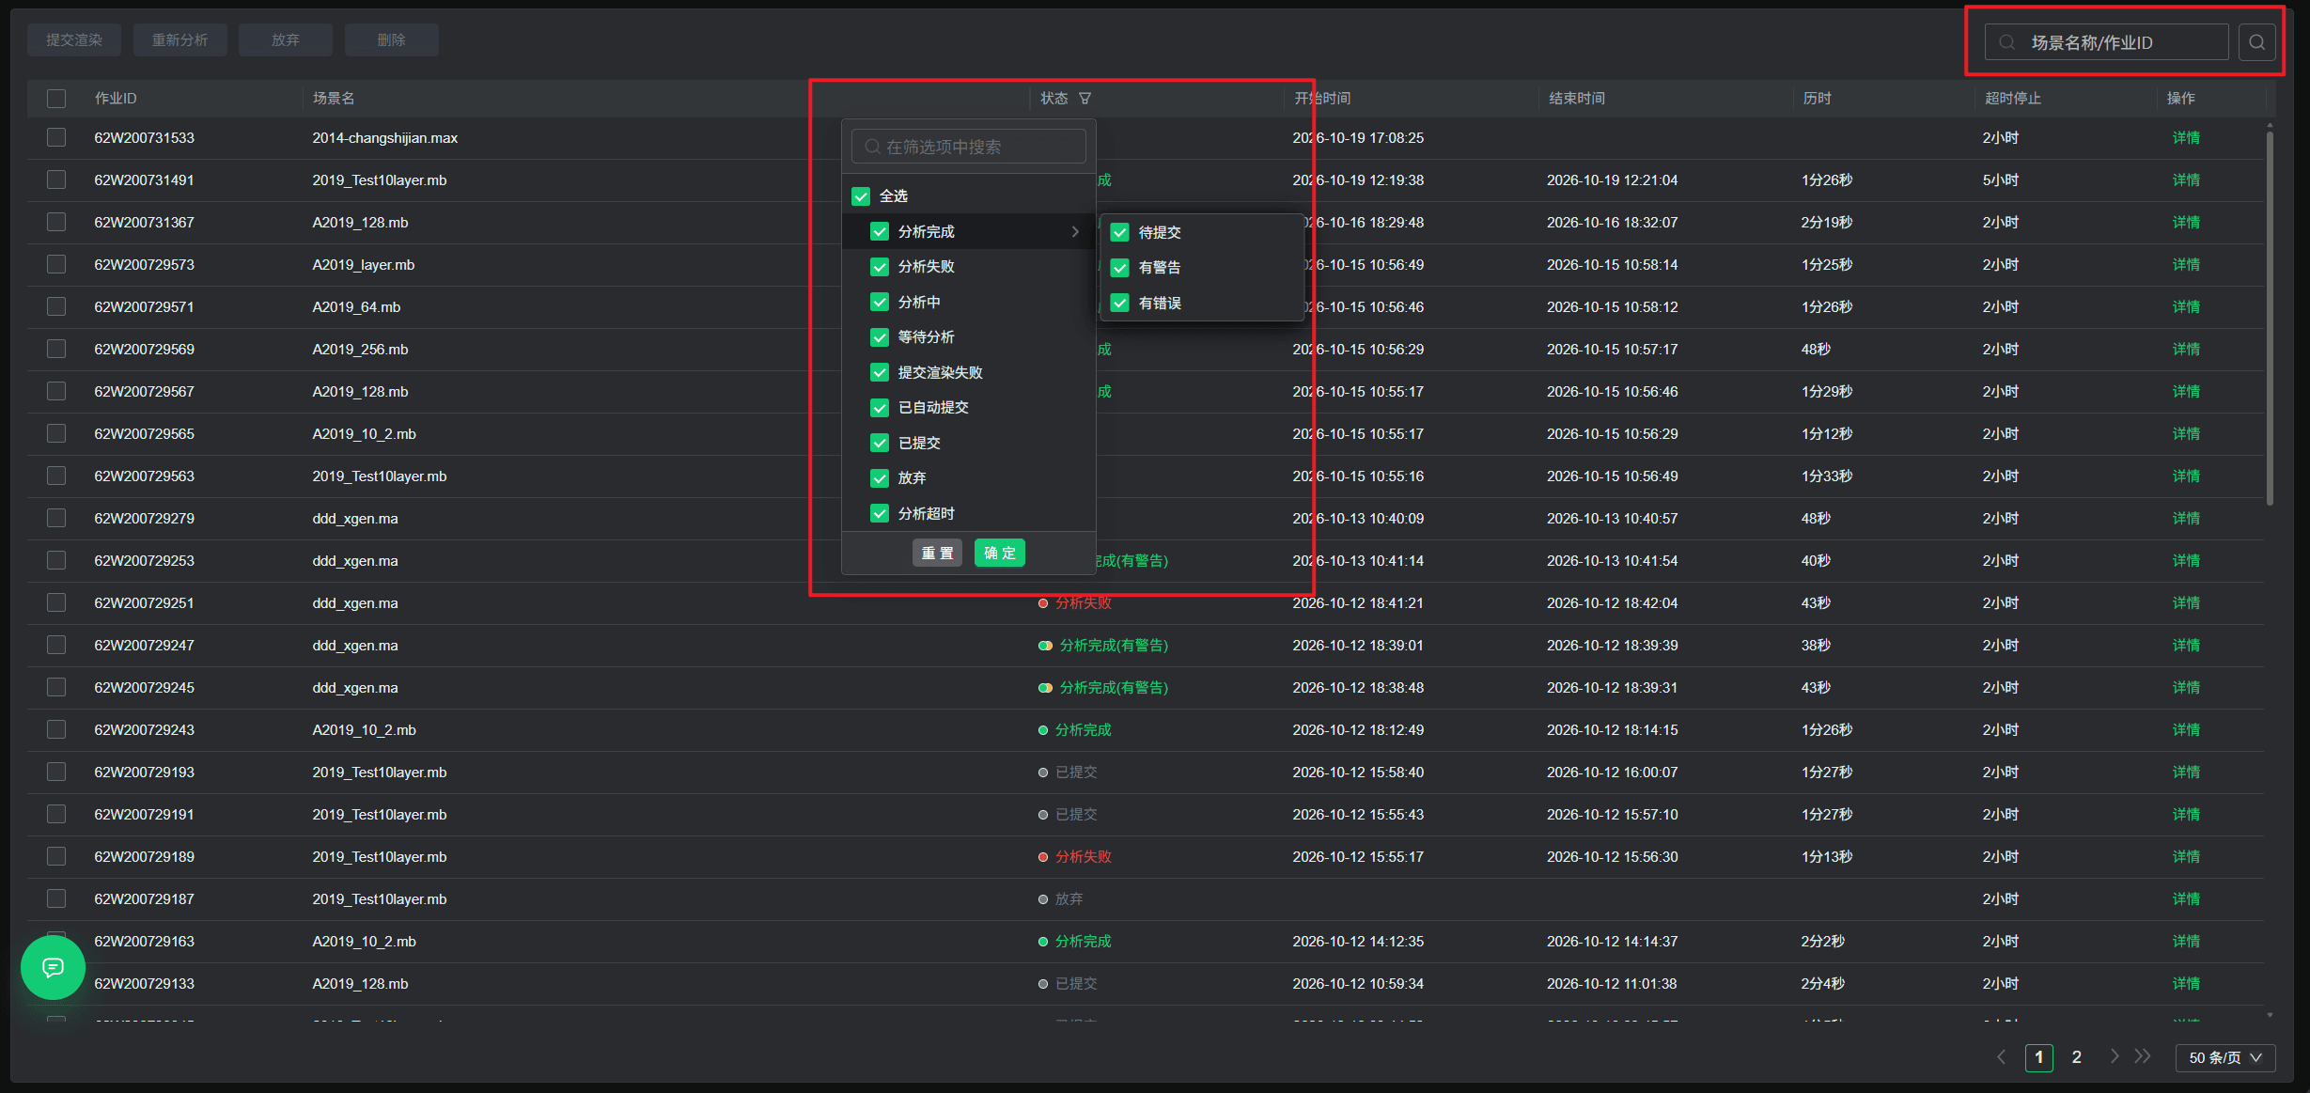Select page 1 in pagination
The width and height of the screenshot is (2310, 1093).
click(2038, 1057)
